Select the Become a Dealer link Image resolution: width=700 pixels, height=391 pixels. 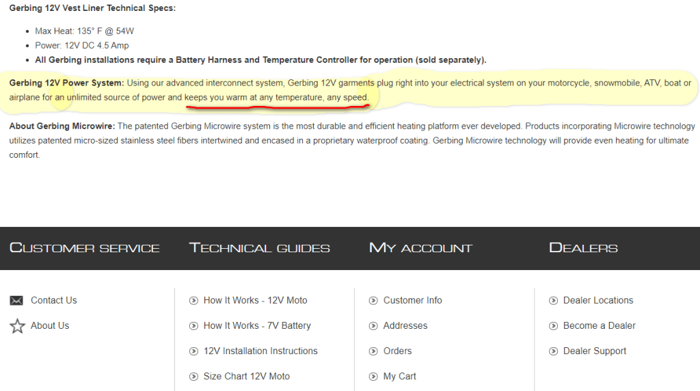click(x=599, y=325)
